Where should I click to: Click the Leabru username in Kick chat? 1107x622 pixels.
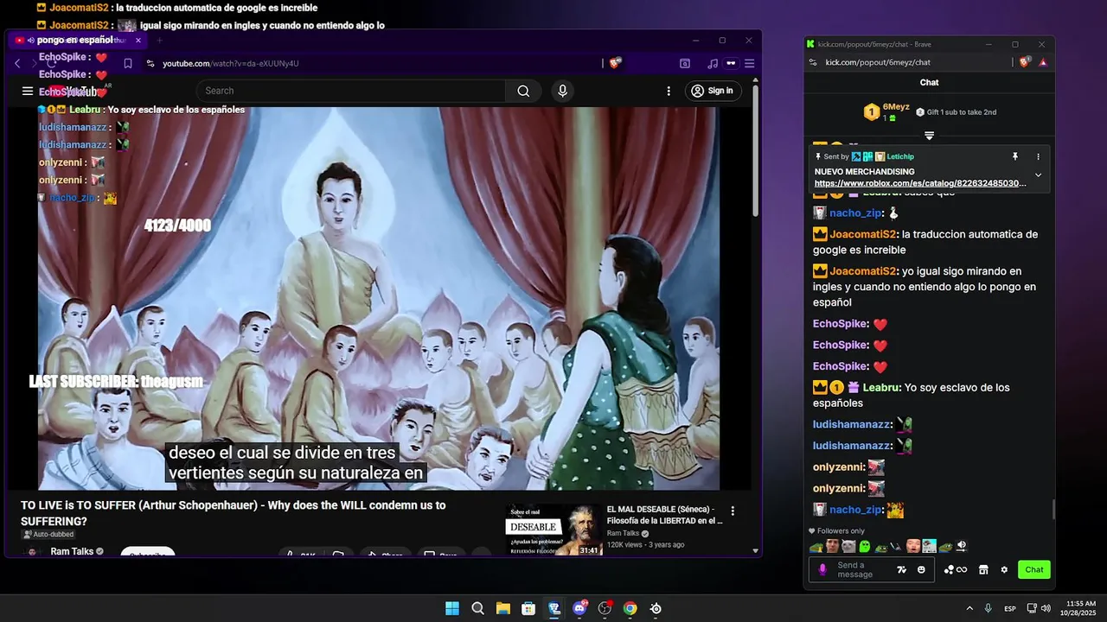(880, 388)
